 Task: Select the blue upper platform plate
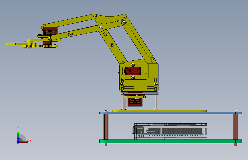coord(171,113)
